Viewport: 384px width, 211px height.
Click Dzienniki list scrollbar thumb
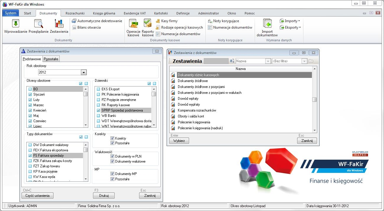(x=154, y=94)
